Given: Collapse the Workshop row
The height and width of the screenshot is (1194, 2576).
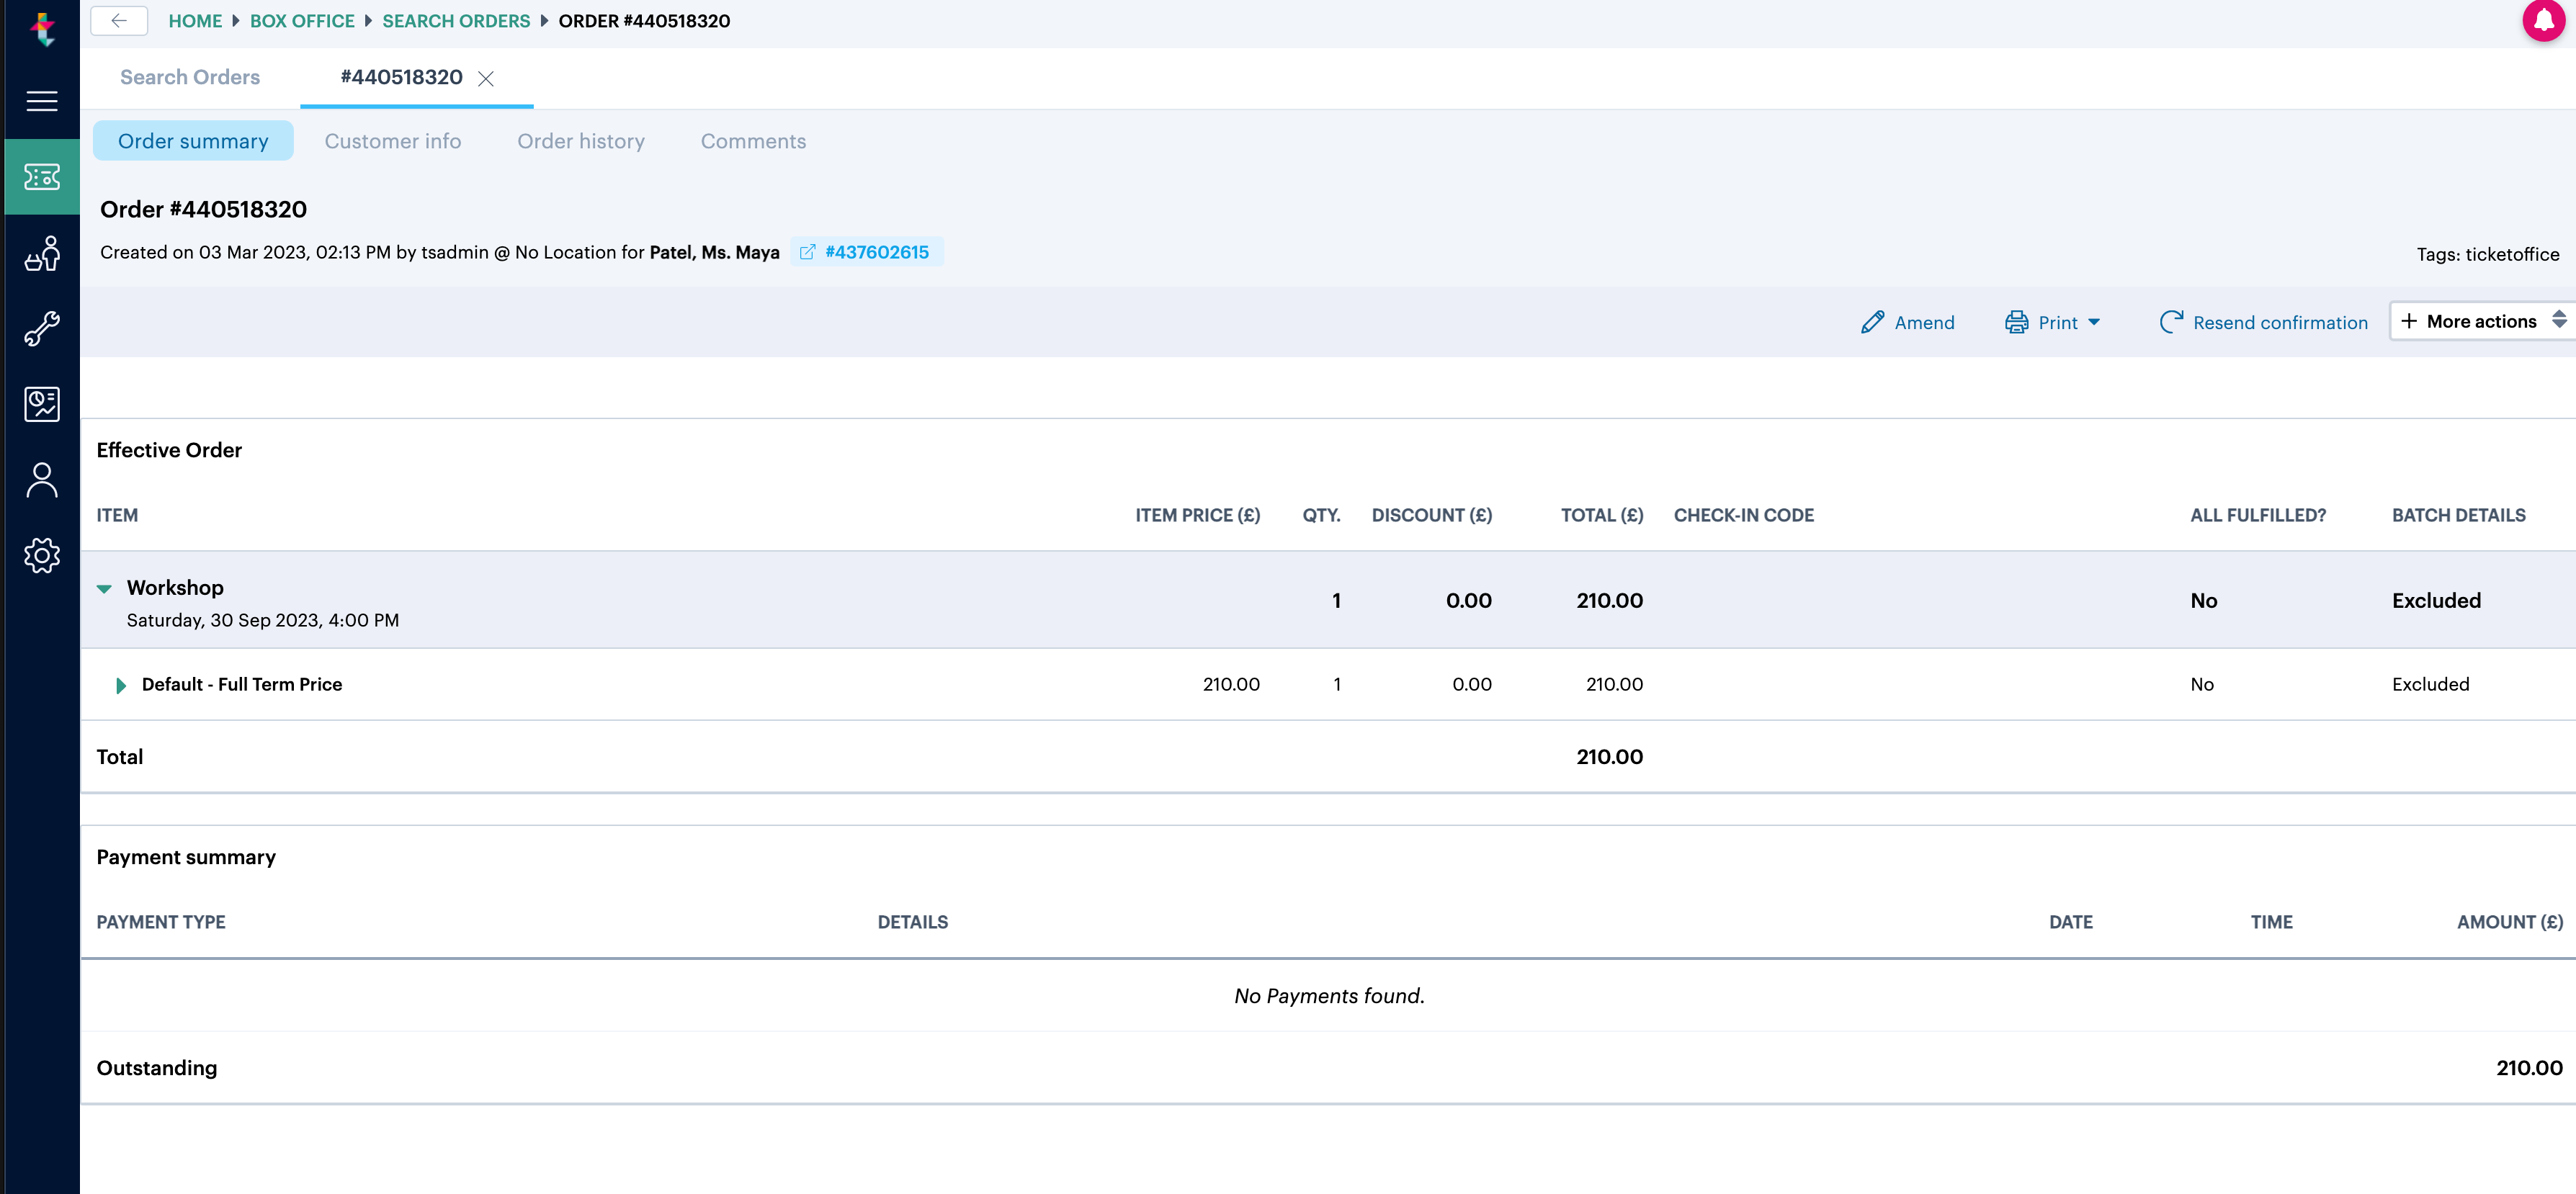Looking at the screenshot, I should point(104,589).
